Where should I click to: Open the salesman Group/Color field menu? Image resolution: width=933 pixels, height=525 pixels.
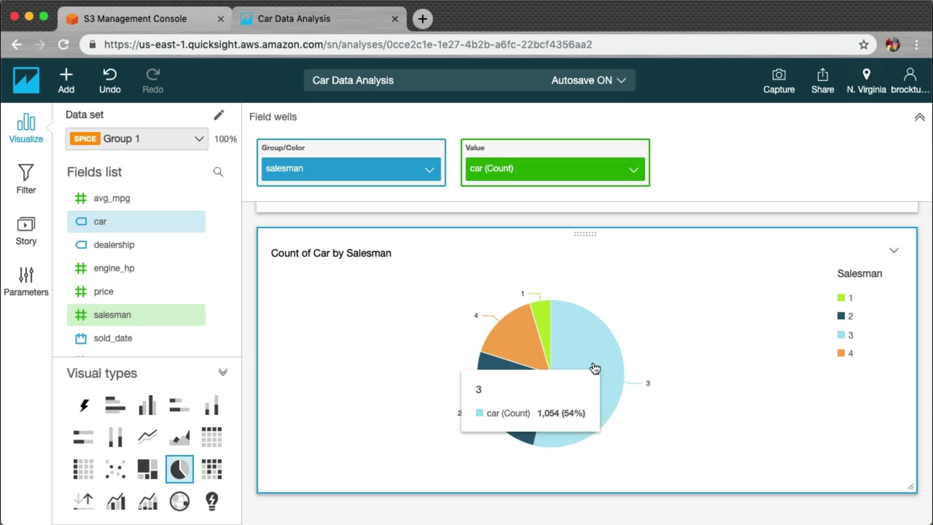point(429,170)
